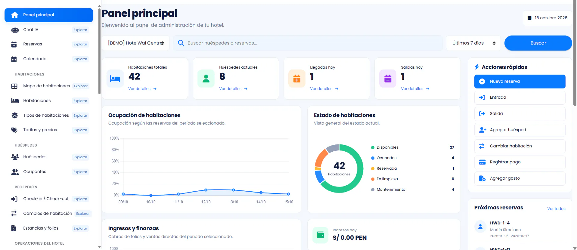Viewport: 577px width, 250px height.
Task: Click the Estancias y folios invoice icon
Action: [14, 228]
